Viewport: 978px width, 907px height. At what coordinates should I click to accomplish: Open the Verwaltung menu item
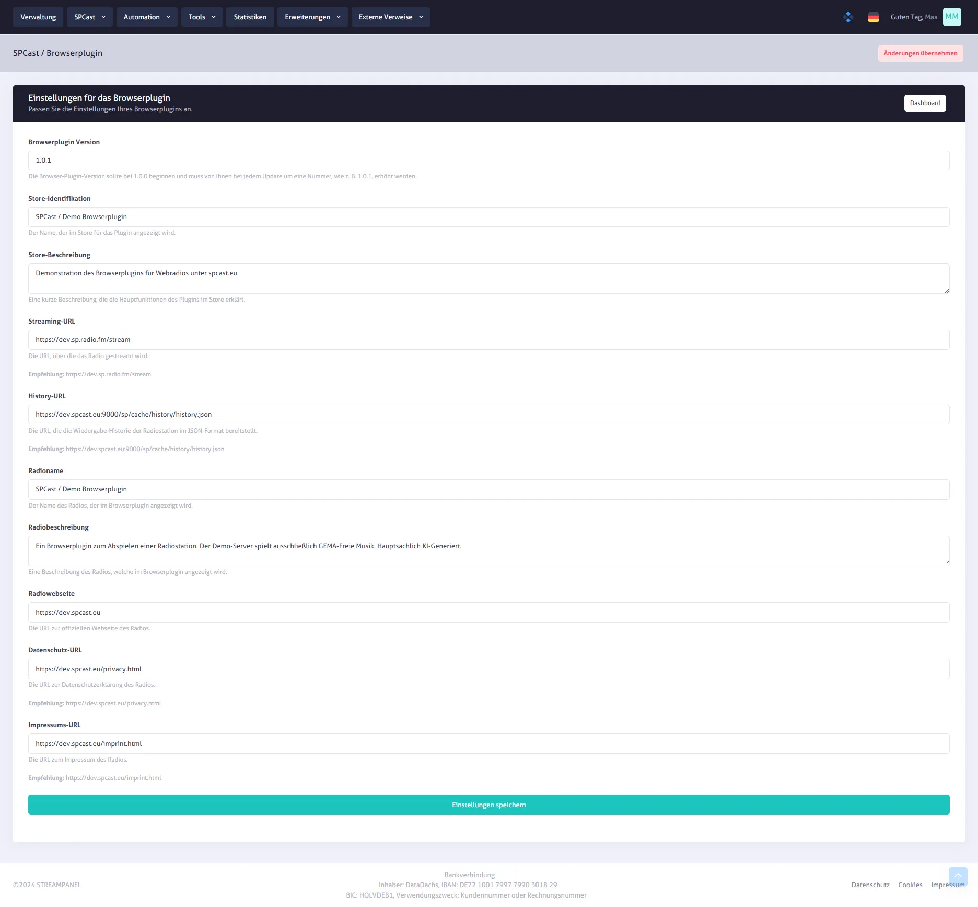tap(38, 17)
